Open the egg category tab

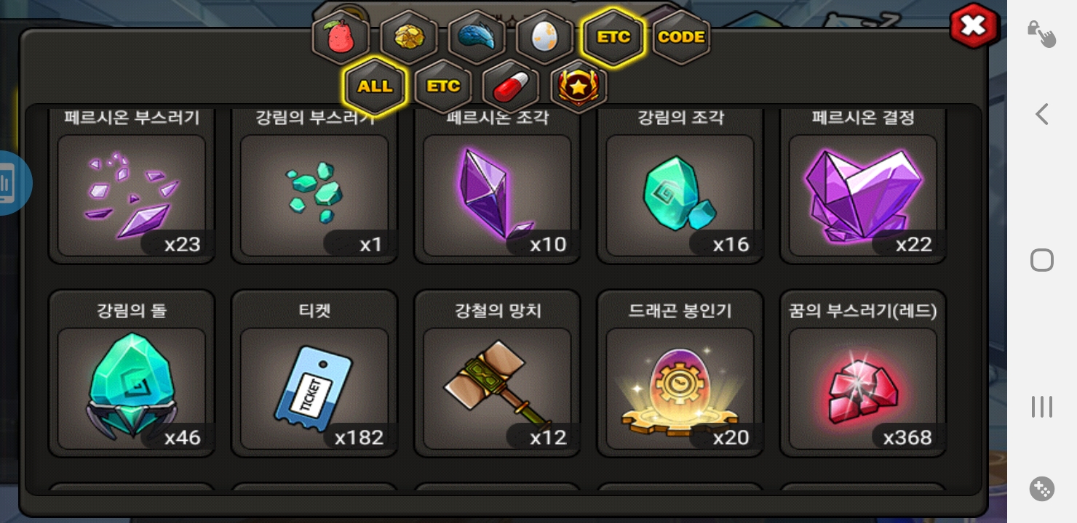pos(545,37)
